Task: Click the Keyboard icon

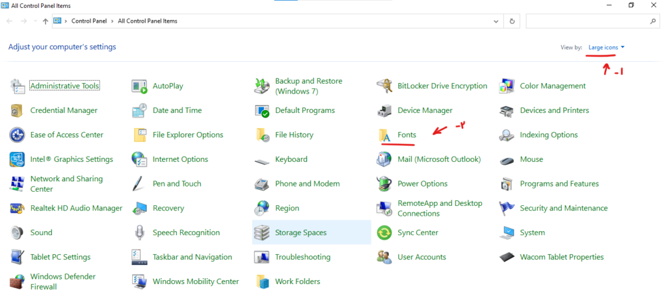Action: 262,161
